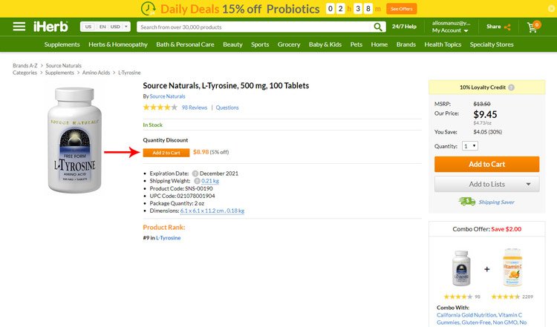Screen dimensions: 557x327
Task: Open the Baby & Kids menu
Action: 325,44
